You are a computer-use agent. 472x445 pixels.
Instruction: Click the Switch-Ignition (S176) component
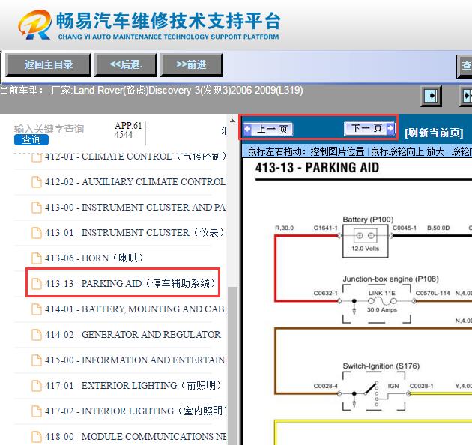pyautogui.click(x=374, y=391)
